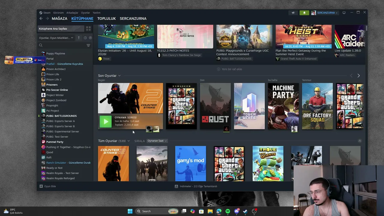The image size is (384, 216).
Task: Open the announcements megaphone button
Action: tap(293, 13)
